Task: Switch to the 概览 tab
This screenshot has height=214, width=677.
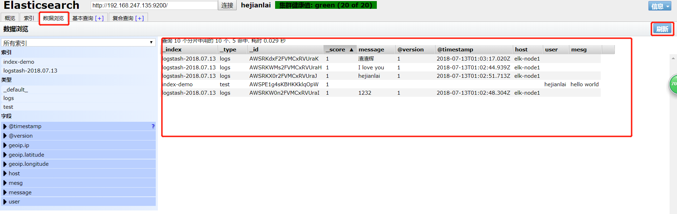Action: pyautogui.click(x=10, y=18)
